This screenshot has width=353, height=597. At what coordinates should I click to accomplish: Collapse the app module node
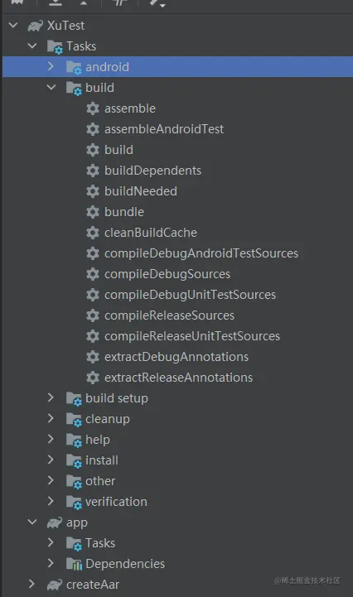click(32, 522)
